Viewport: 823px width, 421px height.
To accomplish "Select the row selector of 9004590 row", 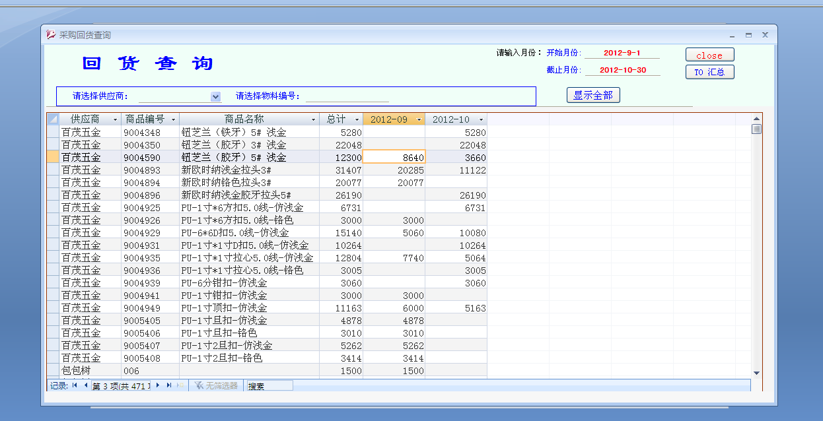I will (53, 157).
